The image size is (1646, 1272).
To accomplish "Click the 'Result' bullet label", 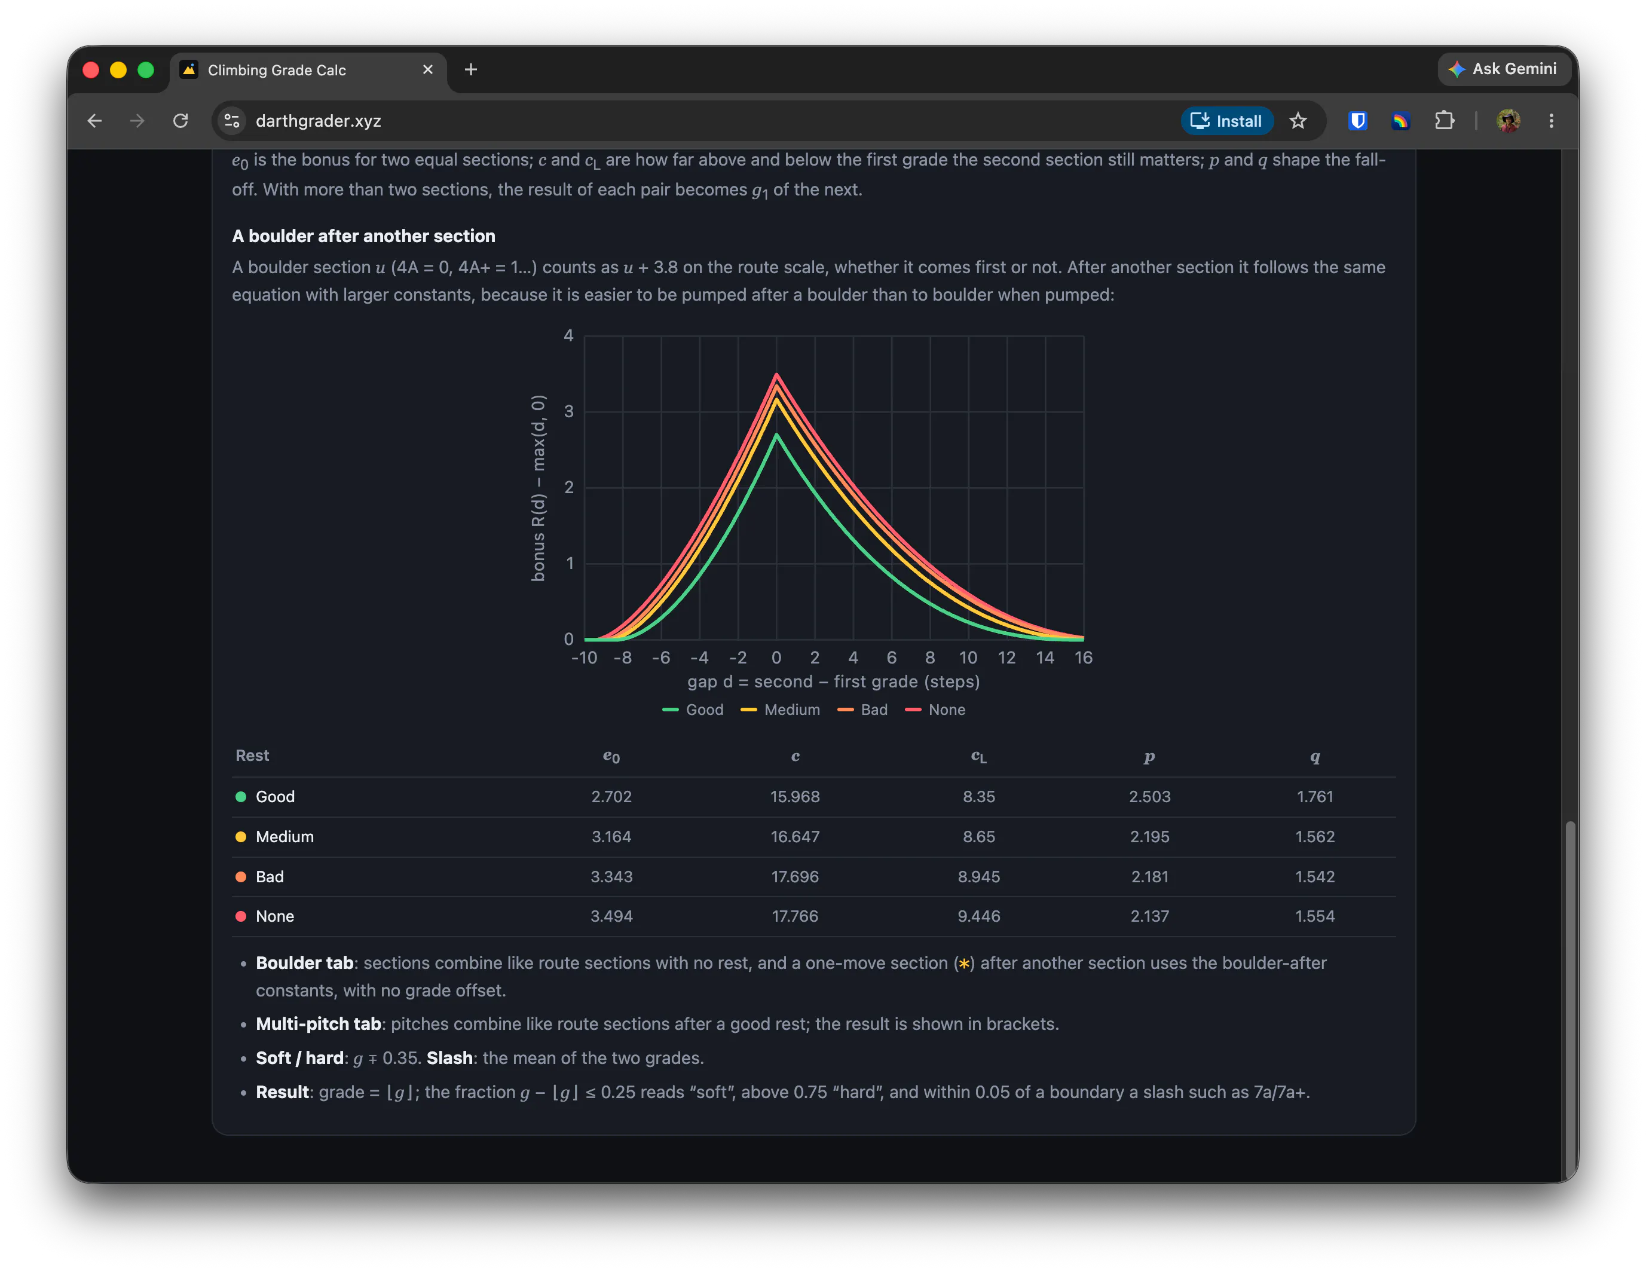I will [282, 1092].
